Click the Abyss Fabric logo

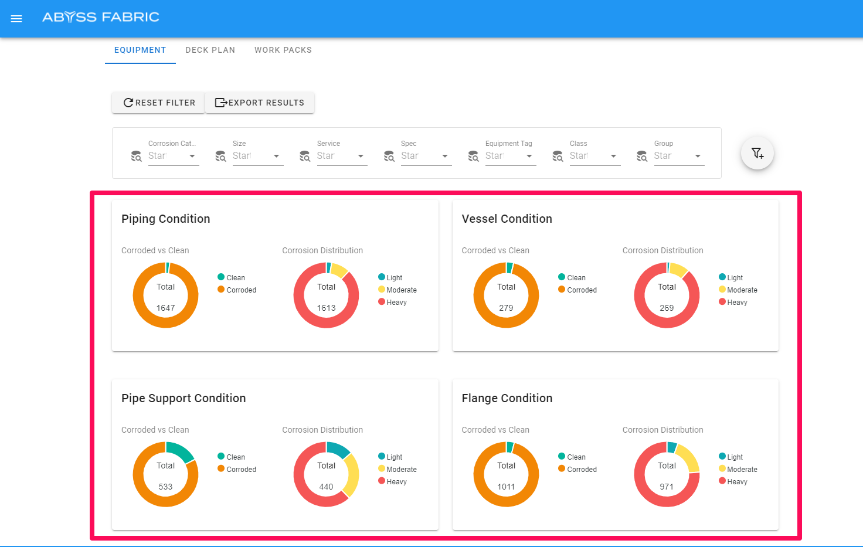[101, 17]
